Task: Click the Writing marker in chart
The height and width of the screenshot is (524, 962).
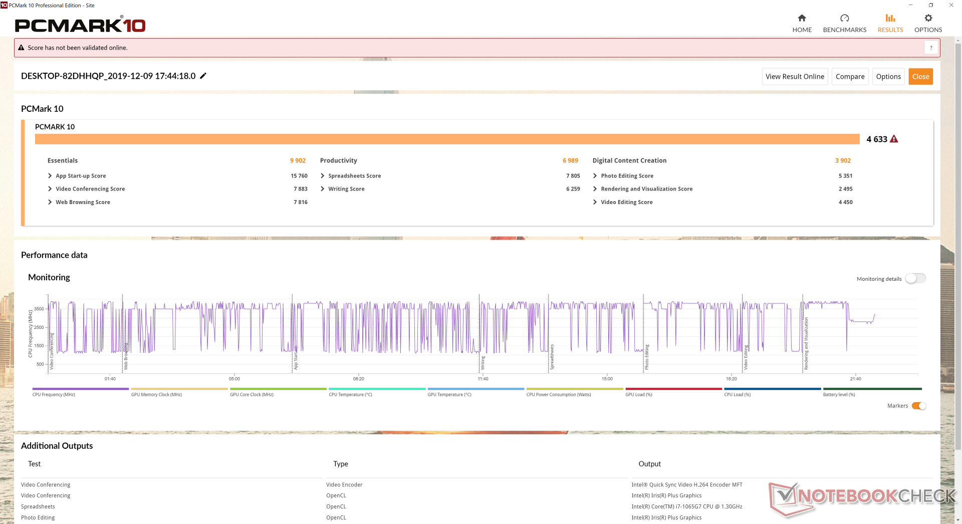Action: click(483, 363)
